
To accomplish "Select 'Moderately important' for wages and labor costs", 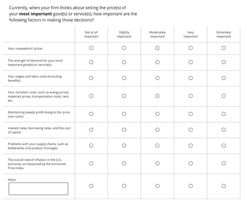I will [x=157, y=78].
